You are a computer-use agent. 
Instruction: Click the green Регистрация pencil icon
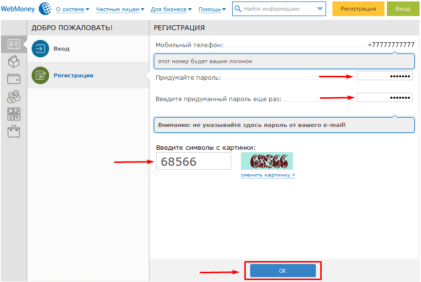click(x=40, y=75)
